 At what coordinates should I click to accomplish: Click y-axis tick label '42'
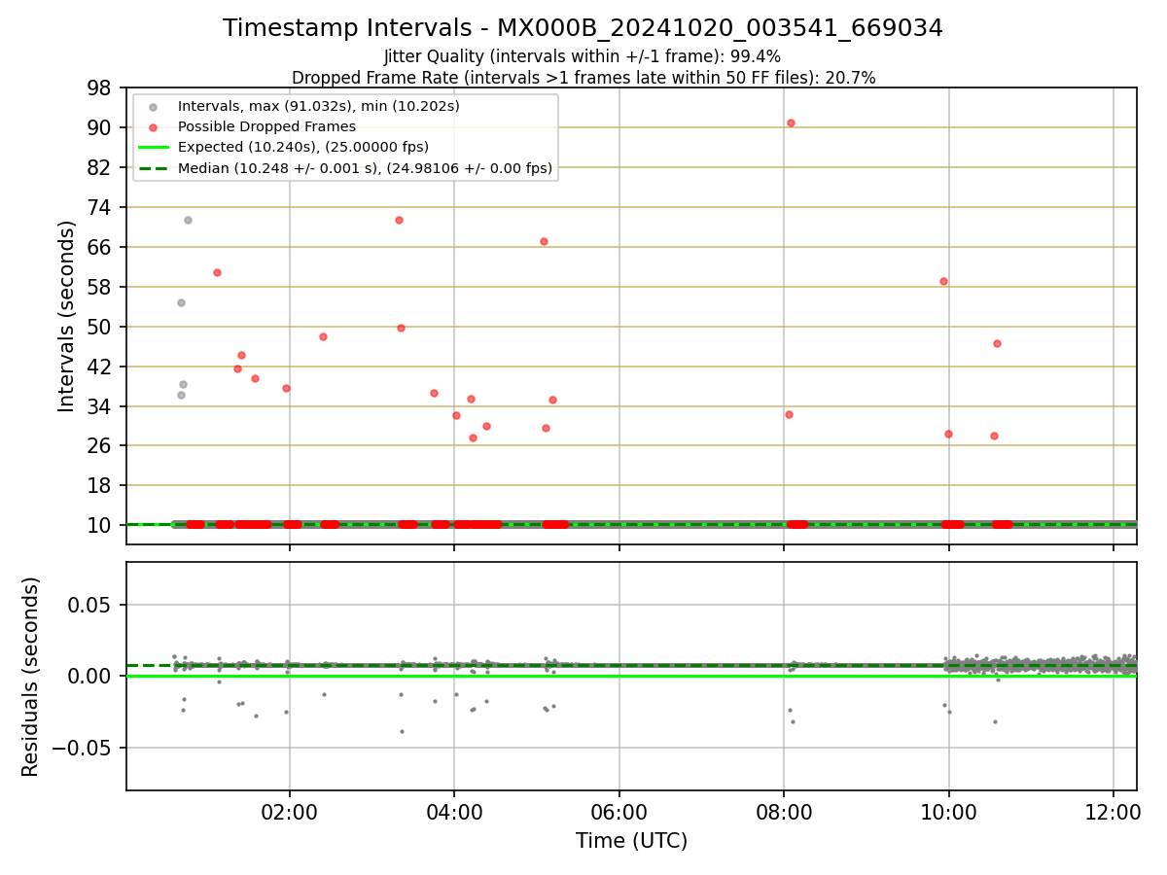[100, 367]
